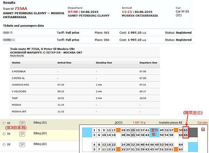Select the radio button for car 04
Screen dimensions: 209x153
pos(4,134)
